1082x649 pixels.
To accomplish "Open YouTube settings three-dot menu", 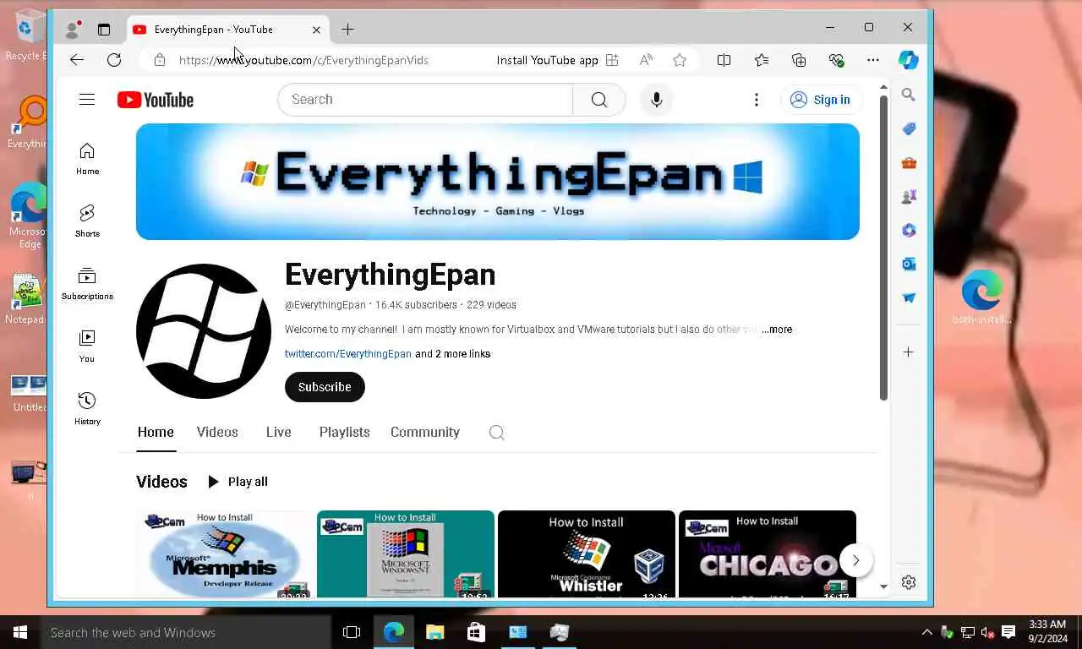I will [x=757, y=100].
